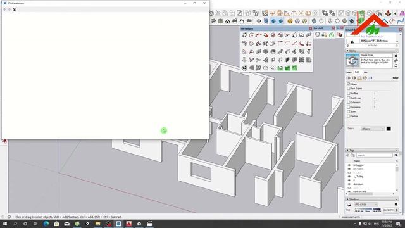Click Create new style icon
405x228 pixels.
click(396, 61)
